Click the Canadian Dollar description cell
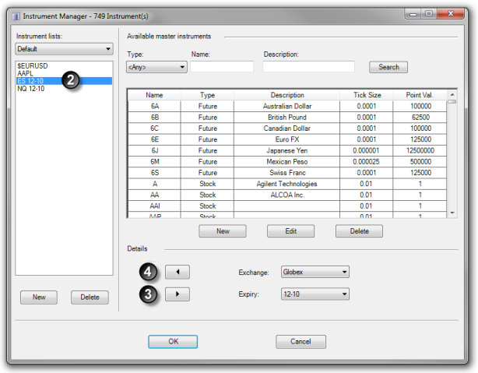 (286, 128)
